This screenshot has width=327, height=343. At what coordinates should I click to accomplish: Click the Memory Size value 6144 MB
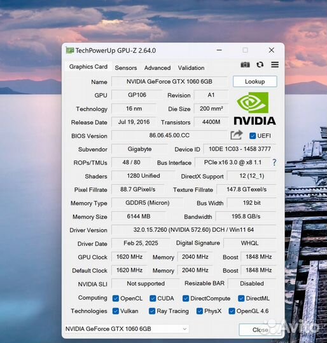coord(139,217)
